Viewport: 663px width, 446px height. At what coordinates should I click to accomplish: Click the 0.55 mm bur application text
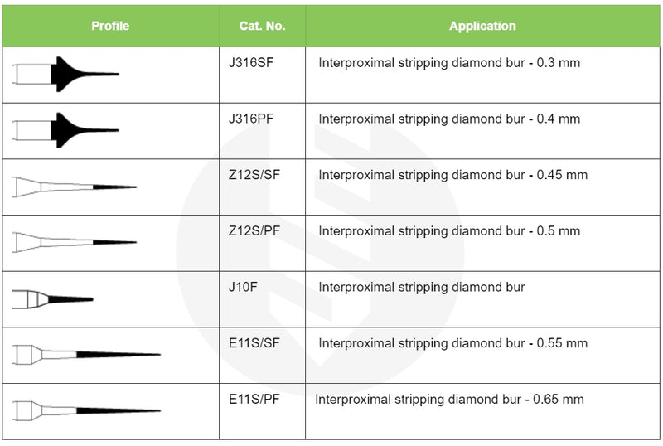[x=452, y=343]
